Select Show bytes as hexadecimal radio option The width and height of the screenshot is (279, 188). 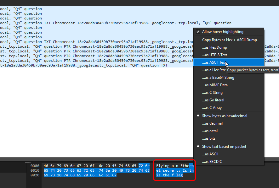[225, 116]
